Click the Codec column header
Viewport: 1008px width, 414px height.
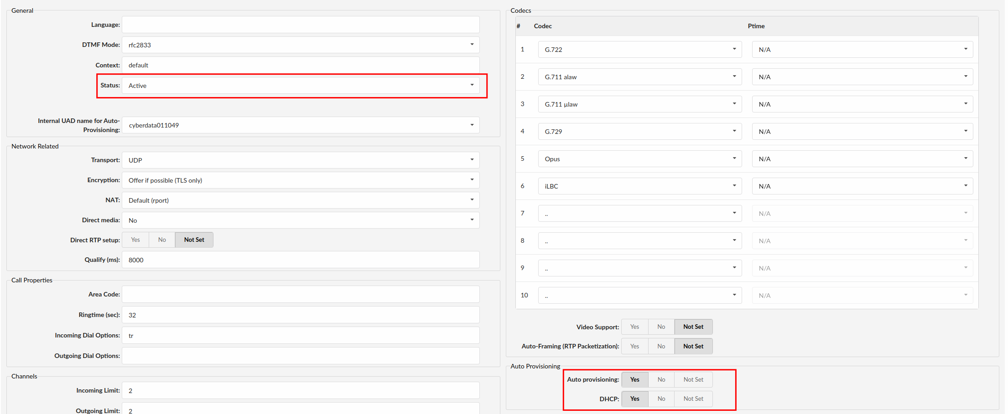[543, 26]
